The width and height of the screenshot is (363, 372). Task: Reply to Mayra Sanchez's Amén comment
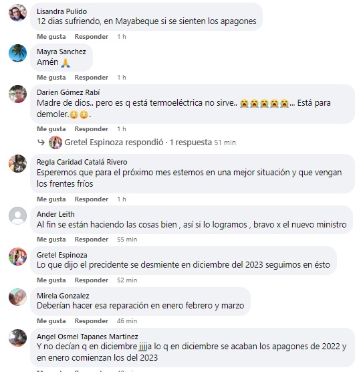click(x=92, y=78)
